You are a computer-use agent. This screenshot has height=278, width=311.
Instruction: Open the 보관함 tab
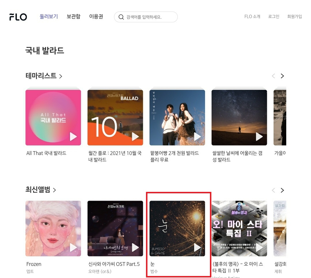click(74, 16)
